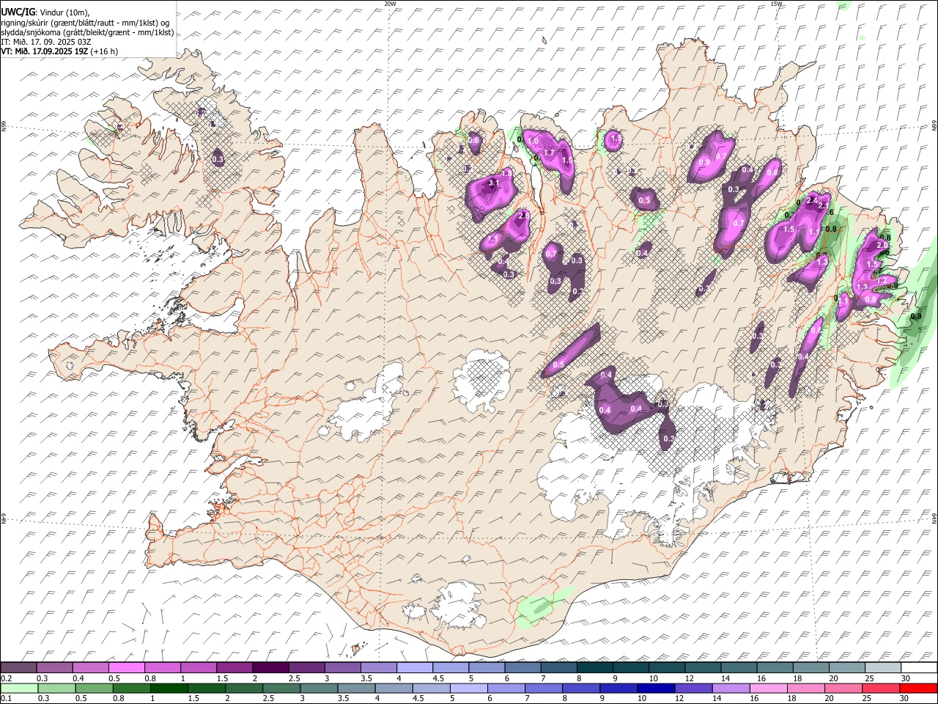This screenshot has width=938, height=704.
Task: Pick the darkest purple swatch between 2 and 2.5, upper scale
Action: [270, 668]
